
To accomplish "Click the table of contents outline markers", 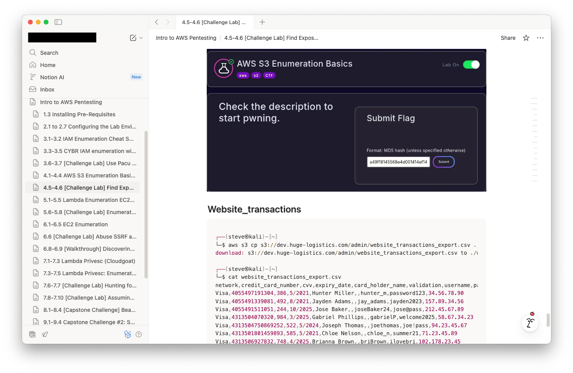I will [534, 140].
